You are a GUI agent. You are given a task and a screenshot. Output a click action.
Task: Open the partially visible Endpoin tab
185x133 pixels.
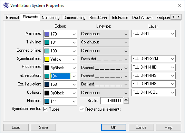tap(162, 18)
